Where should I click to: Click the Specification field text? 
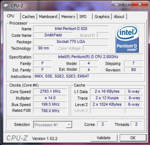coord(88,57)
